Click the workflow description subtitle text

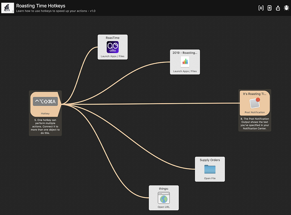pos(56,11)
